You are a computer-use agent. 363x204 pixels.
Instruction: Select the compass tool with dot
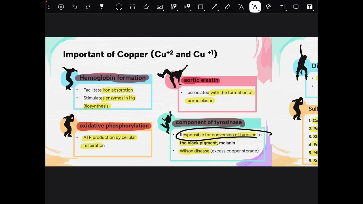241,7
